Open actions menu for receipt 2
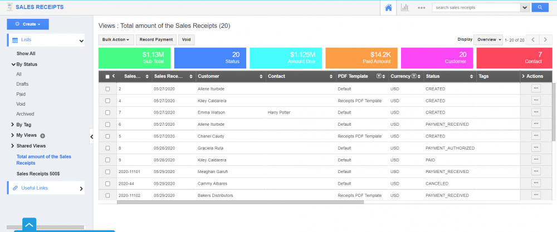Image resolution: width=557 pixels, height=232 pixels. tap(536, 88)
